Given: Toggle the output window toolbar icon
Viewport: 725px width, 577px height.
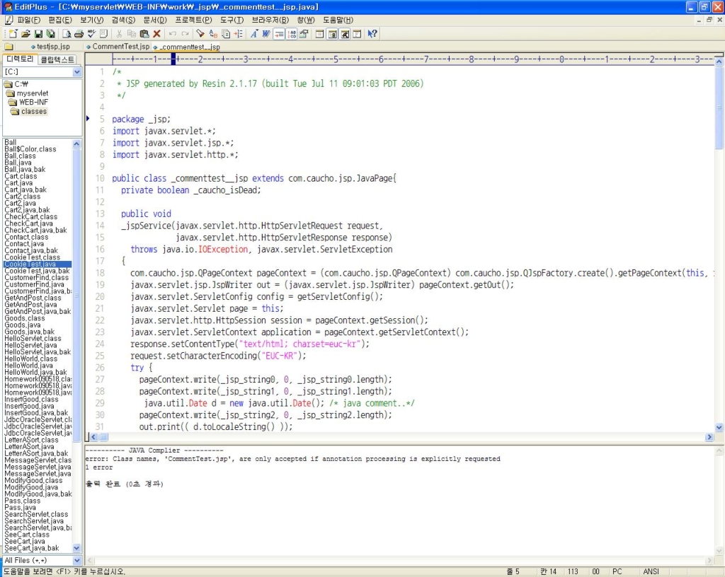Looking at the screenshot, I should (x=345, y=34).
